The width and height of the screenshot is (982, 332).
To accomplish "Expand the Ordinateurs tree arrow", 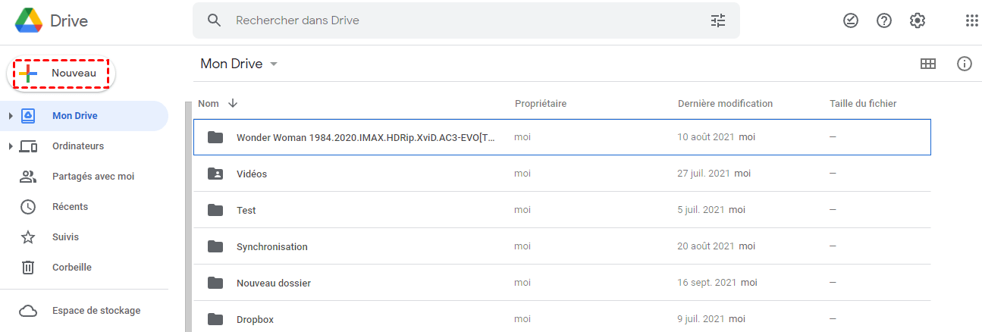I will coord(11,146).
